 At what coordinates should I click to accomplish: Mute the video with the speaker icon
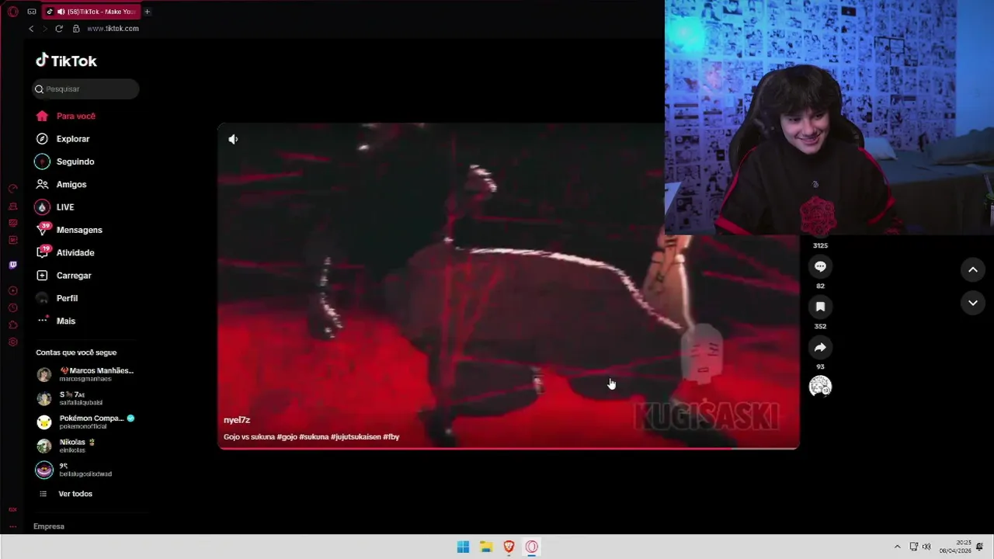(x=233, y=140)
